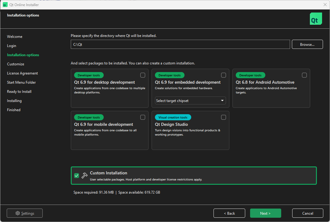Click the Space available: 619.72 GB text
This screenshot has width=330, height=222.
tap(139, 192)
